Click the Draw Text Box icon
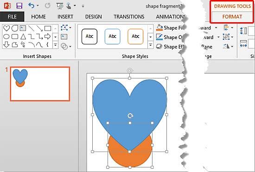The image size is (255, 172). [x=64, y=37]
